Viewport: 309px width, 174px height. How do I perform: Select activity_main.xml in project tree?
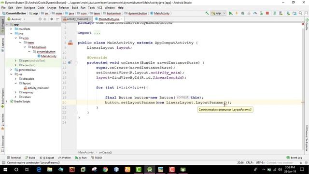[x=38, y=88]
